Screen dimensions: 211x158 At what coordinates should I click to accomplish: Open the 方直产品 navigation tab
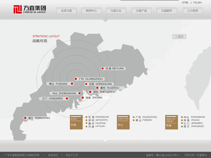click(x=141, y=11)
